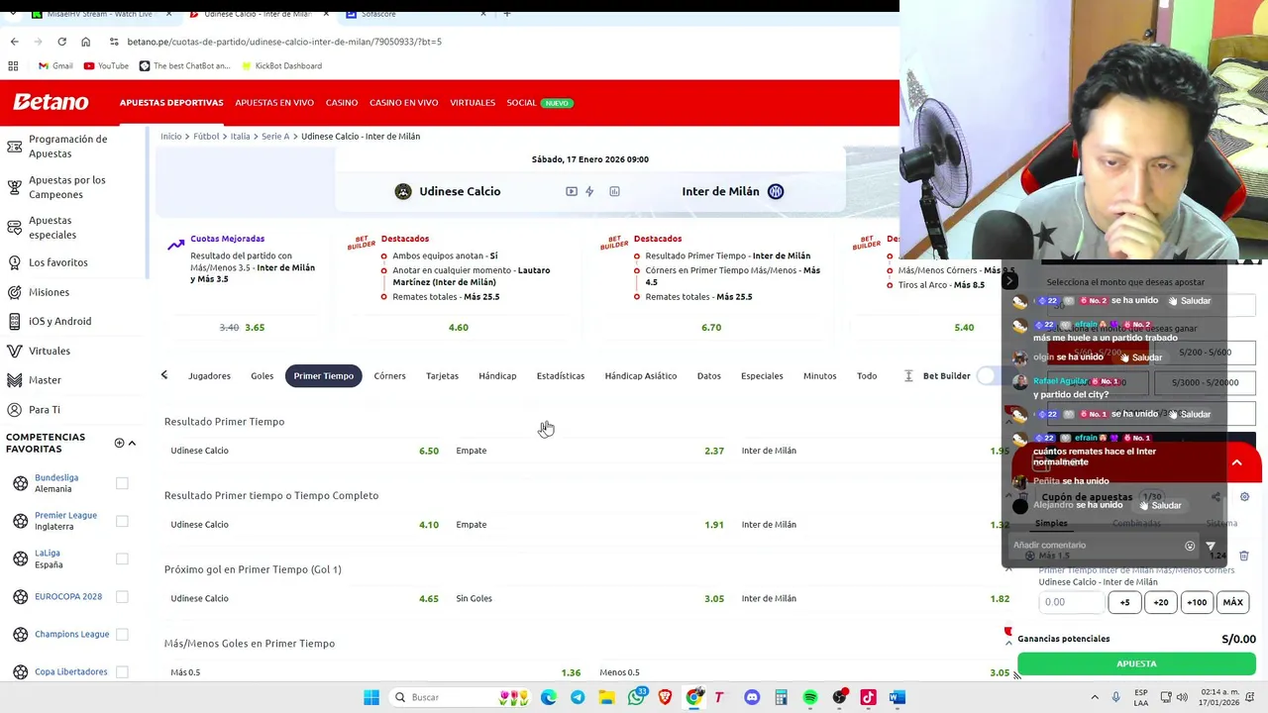Image resolution: width=1268 pixels, height=713 pixels.
Task: Check the Copa Libertadores checkbox
Action: point(122,671)
